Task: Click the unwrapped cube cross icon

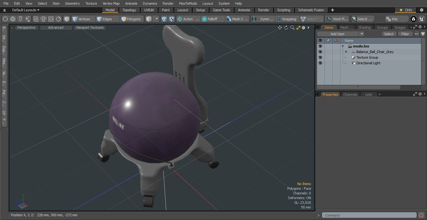Action: pos(43,19)
